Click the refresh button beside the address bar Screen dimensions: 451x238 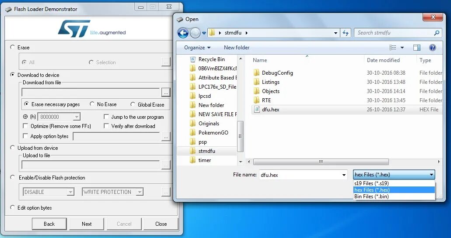(346, 33)
